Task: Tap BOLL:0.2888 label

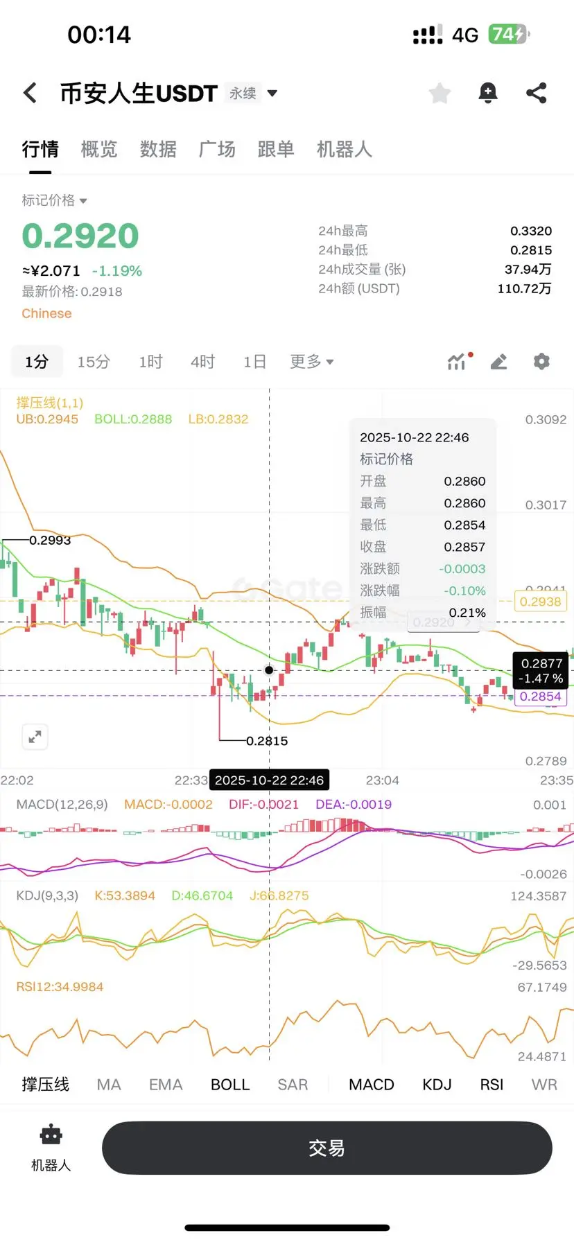Action: (133, 419)
